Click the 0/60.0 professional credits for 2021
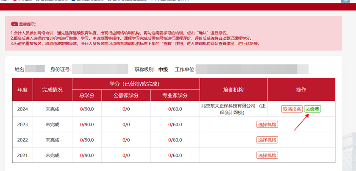Viewport: 356px width, 171px height. 175,155
